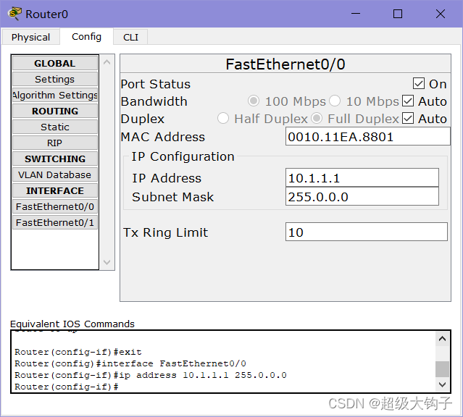This screenshot has height=417, width=463.
Task: Toggle Port Status On checkbox
Action: tap(419, 84)
